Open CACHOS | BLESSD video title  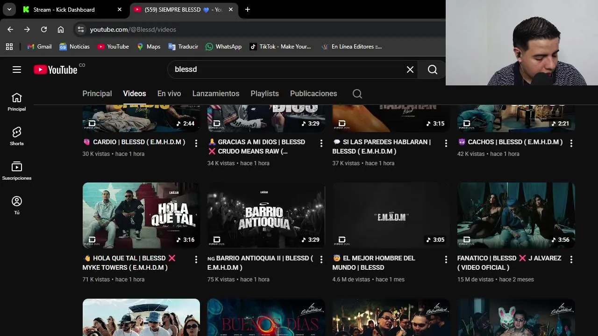click(510, 142)
